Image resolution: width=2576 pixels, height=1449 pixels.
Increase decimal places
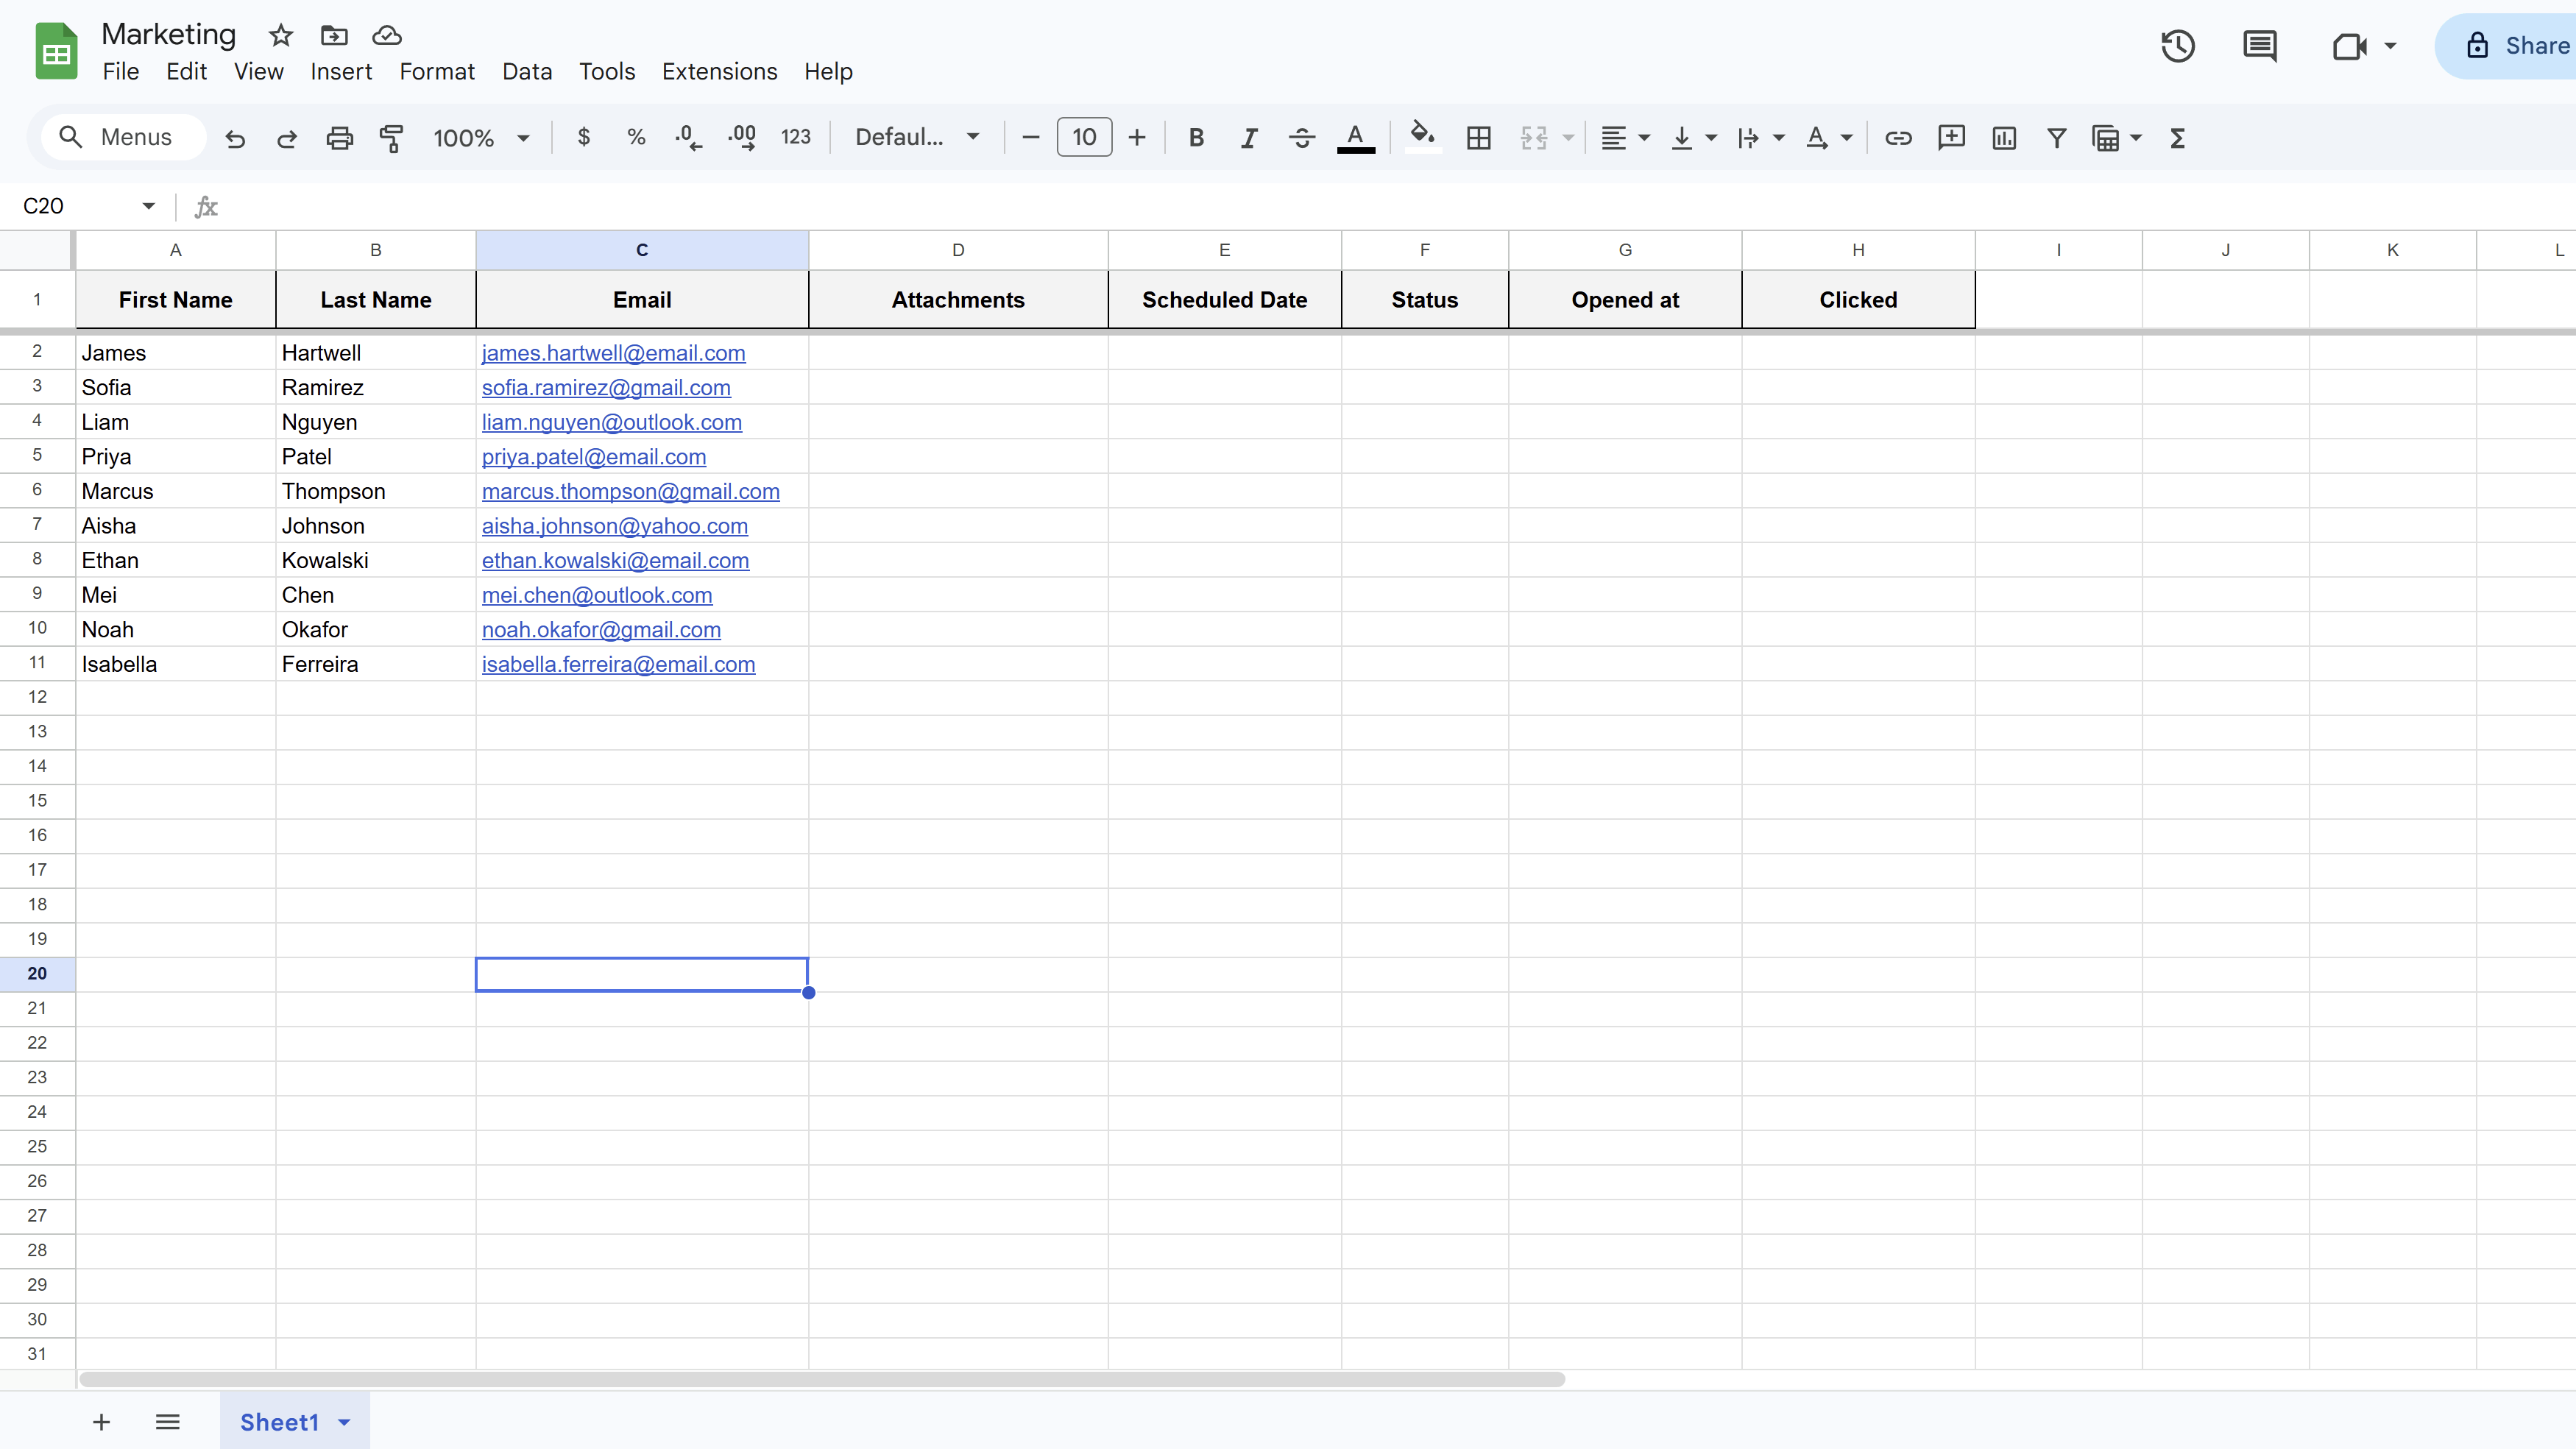pyautogui.click(x=742, y=137)
